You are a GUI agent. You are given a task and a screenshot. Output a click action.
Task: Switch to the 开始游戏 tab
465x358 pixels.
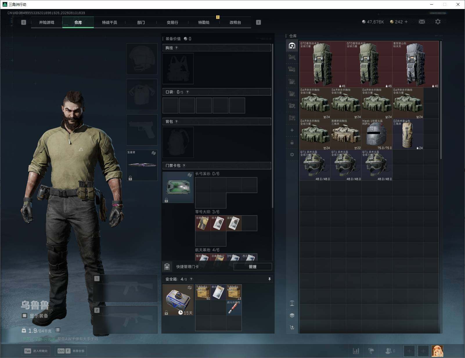47,22
